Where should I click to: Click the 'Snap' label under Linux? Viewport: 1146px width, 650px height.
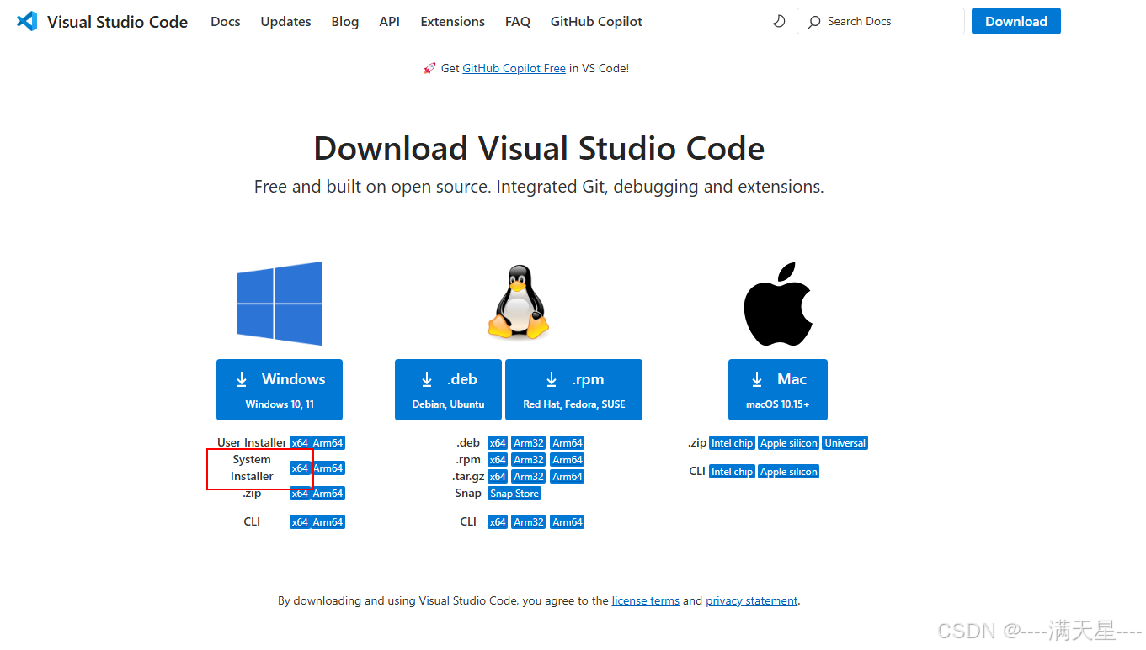tap(468, 493)
